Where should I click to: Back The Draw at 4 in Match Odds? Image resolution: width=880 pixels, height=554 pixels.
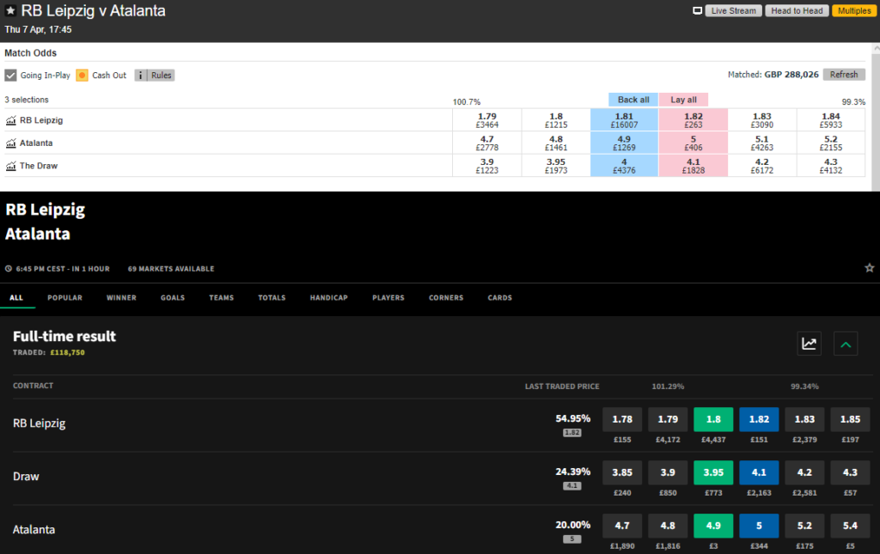[624, 166]
